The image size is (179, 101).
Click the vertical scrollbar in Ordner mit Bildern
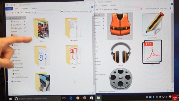172,48
